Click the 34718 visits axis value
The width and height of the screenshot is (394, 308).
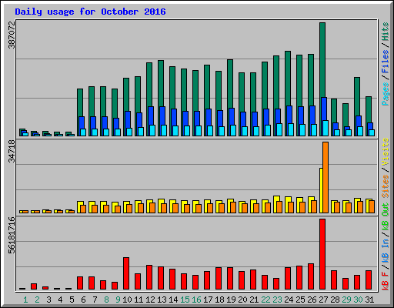(12, 152)
